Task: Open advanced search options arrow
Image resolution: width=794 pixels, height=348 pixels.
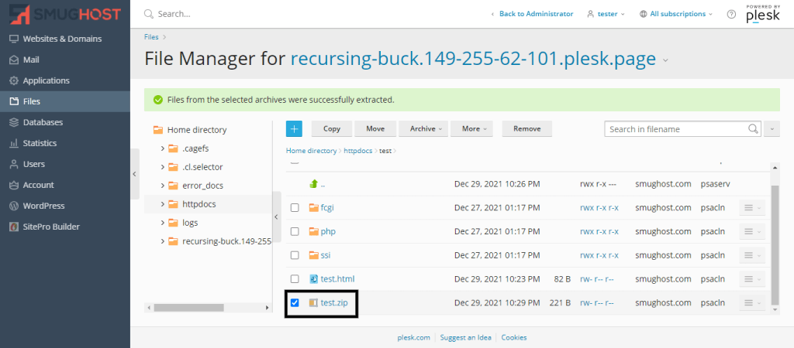Action: (772, 129)
